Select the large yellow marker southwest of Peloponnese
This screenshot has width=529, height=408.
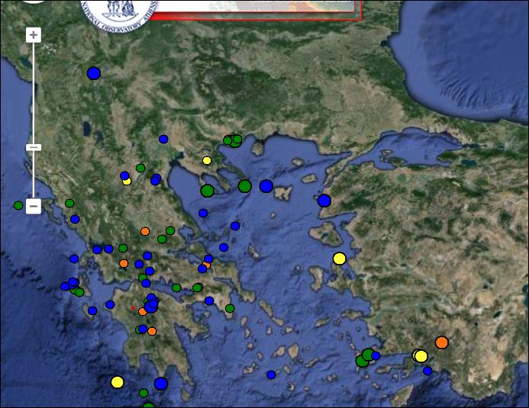117,382
